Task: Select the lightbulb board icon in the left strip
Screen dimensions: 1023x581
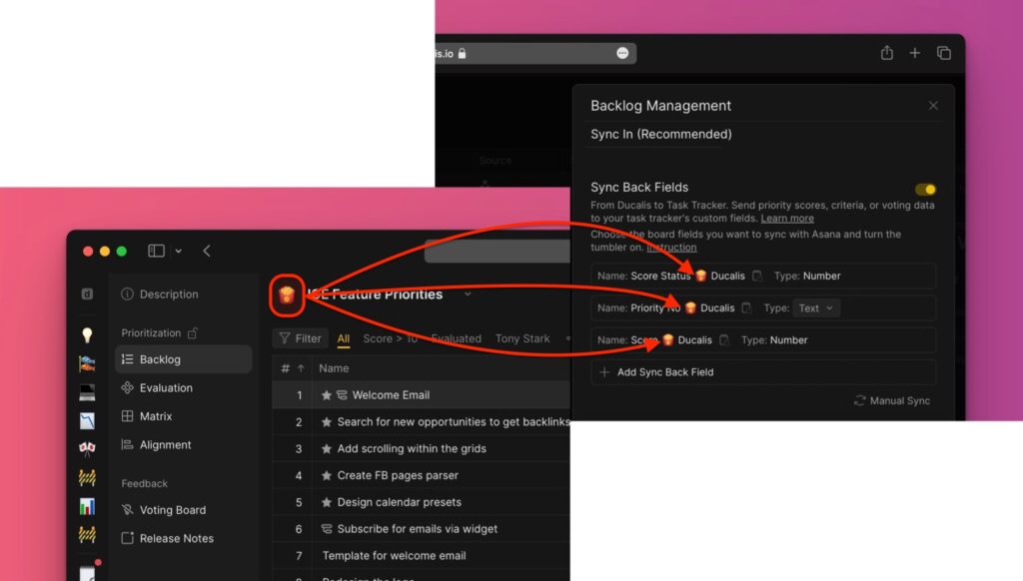Action: pyautogui.click(x=87, y=335)
